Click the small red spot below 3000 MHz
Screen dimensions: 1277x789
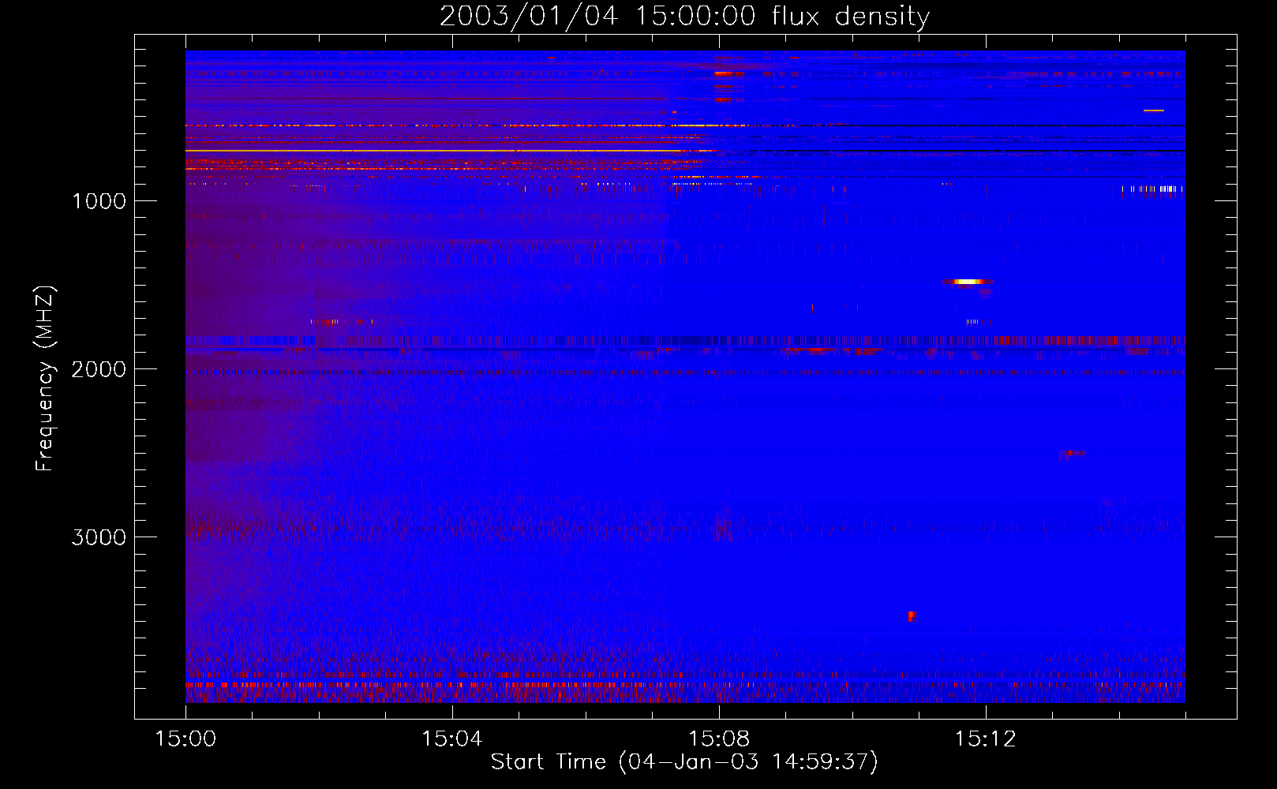911,615
